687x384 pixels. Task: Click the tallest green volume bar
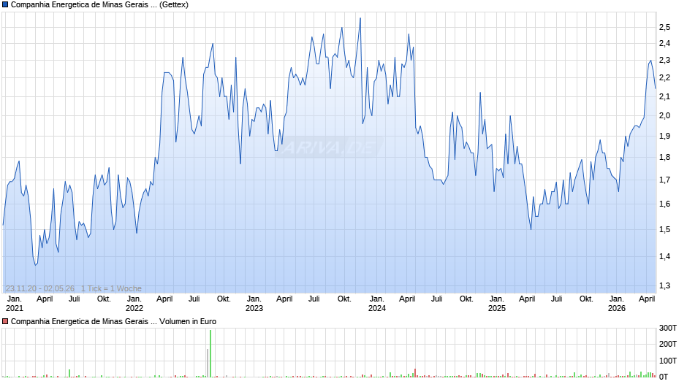click(x=210, y=353)
